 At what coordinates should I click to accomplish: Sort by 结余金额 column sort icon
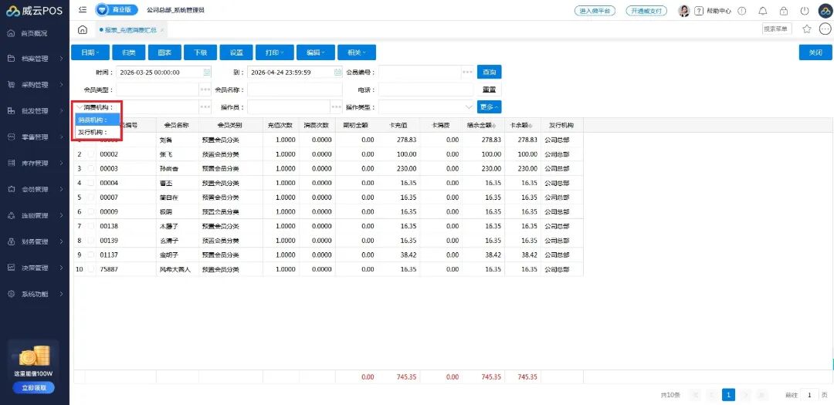pyautogui.click(x=495, y=126)
